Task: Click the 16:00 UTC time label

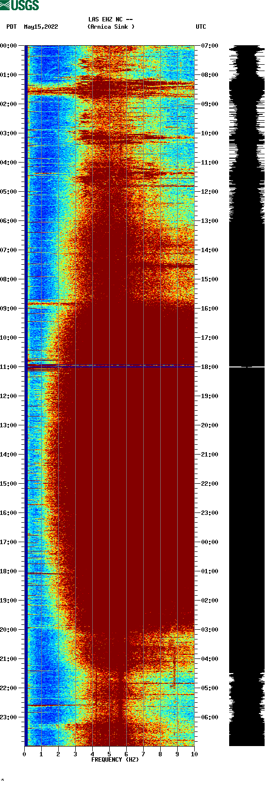Action: point(210,309)
